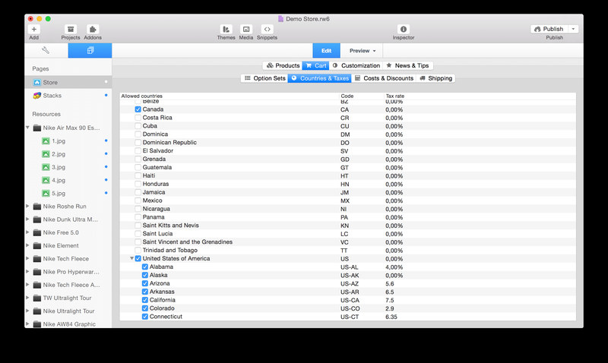This screenshot has width=608, height=363.
Task: Switch to Edit mode
Action: coord(327,51)
